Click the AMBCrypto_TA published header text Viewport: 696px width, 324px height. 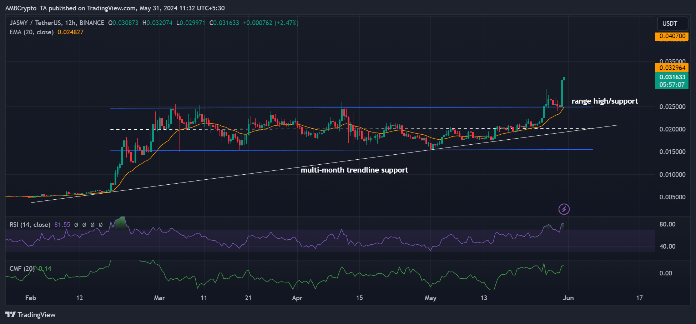115,8
